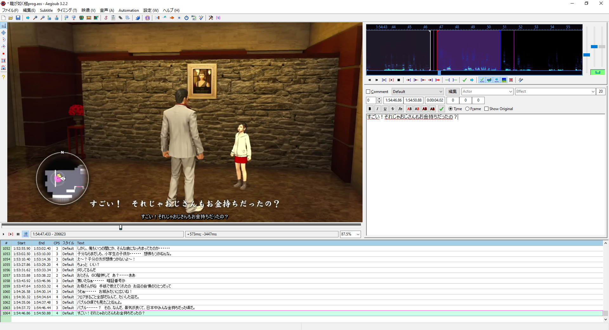Screen dimensions: 609x330
Task: Click the video seek bar handle
Action: [121, 227]
